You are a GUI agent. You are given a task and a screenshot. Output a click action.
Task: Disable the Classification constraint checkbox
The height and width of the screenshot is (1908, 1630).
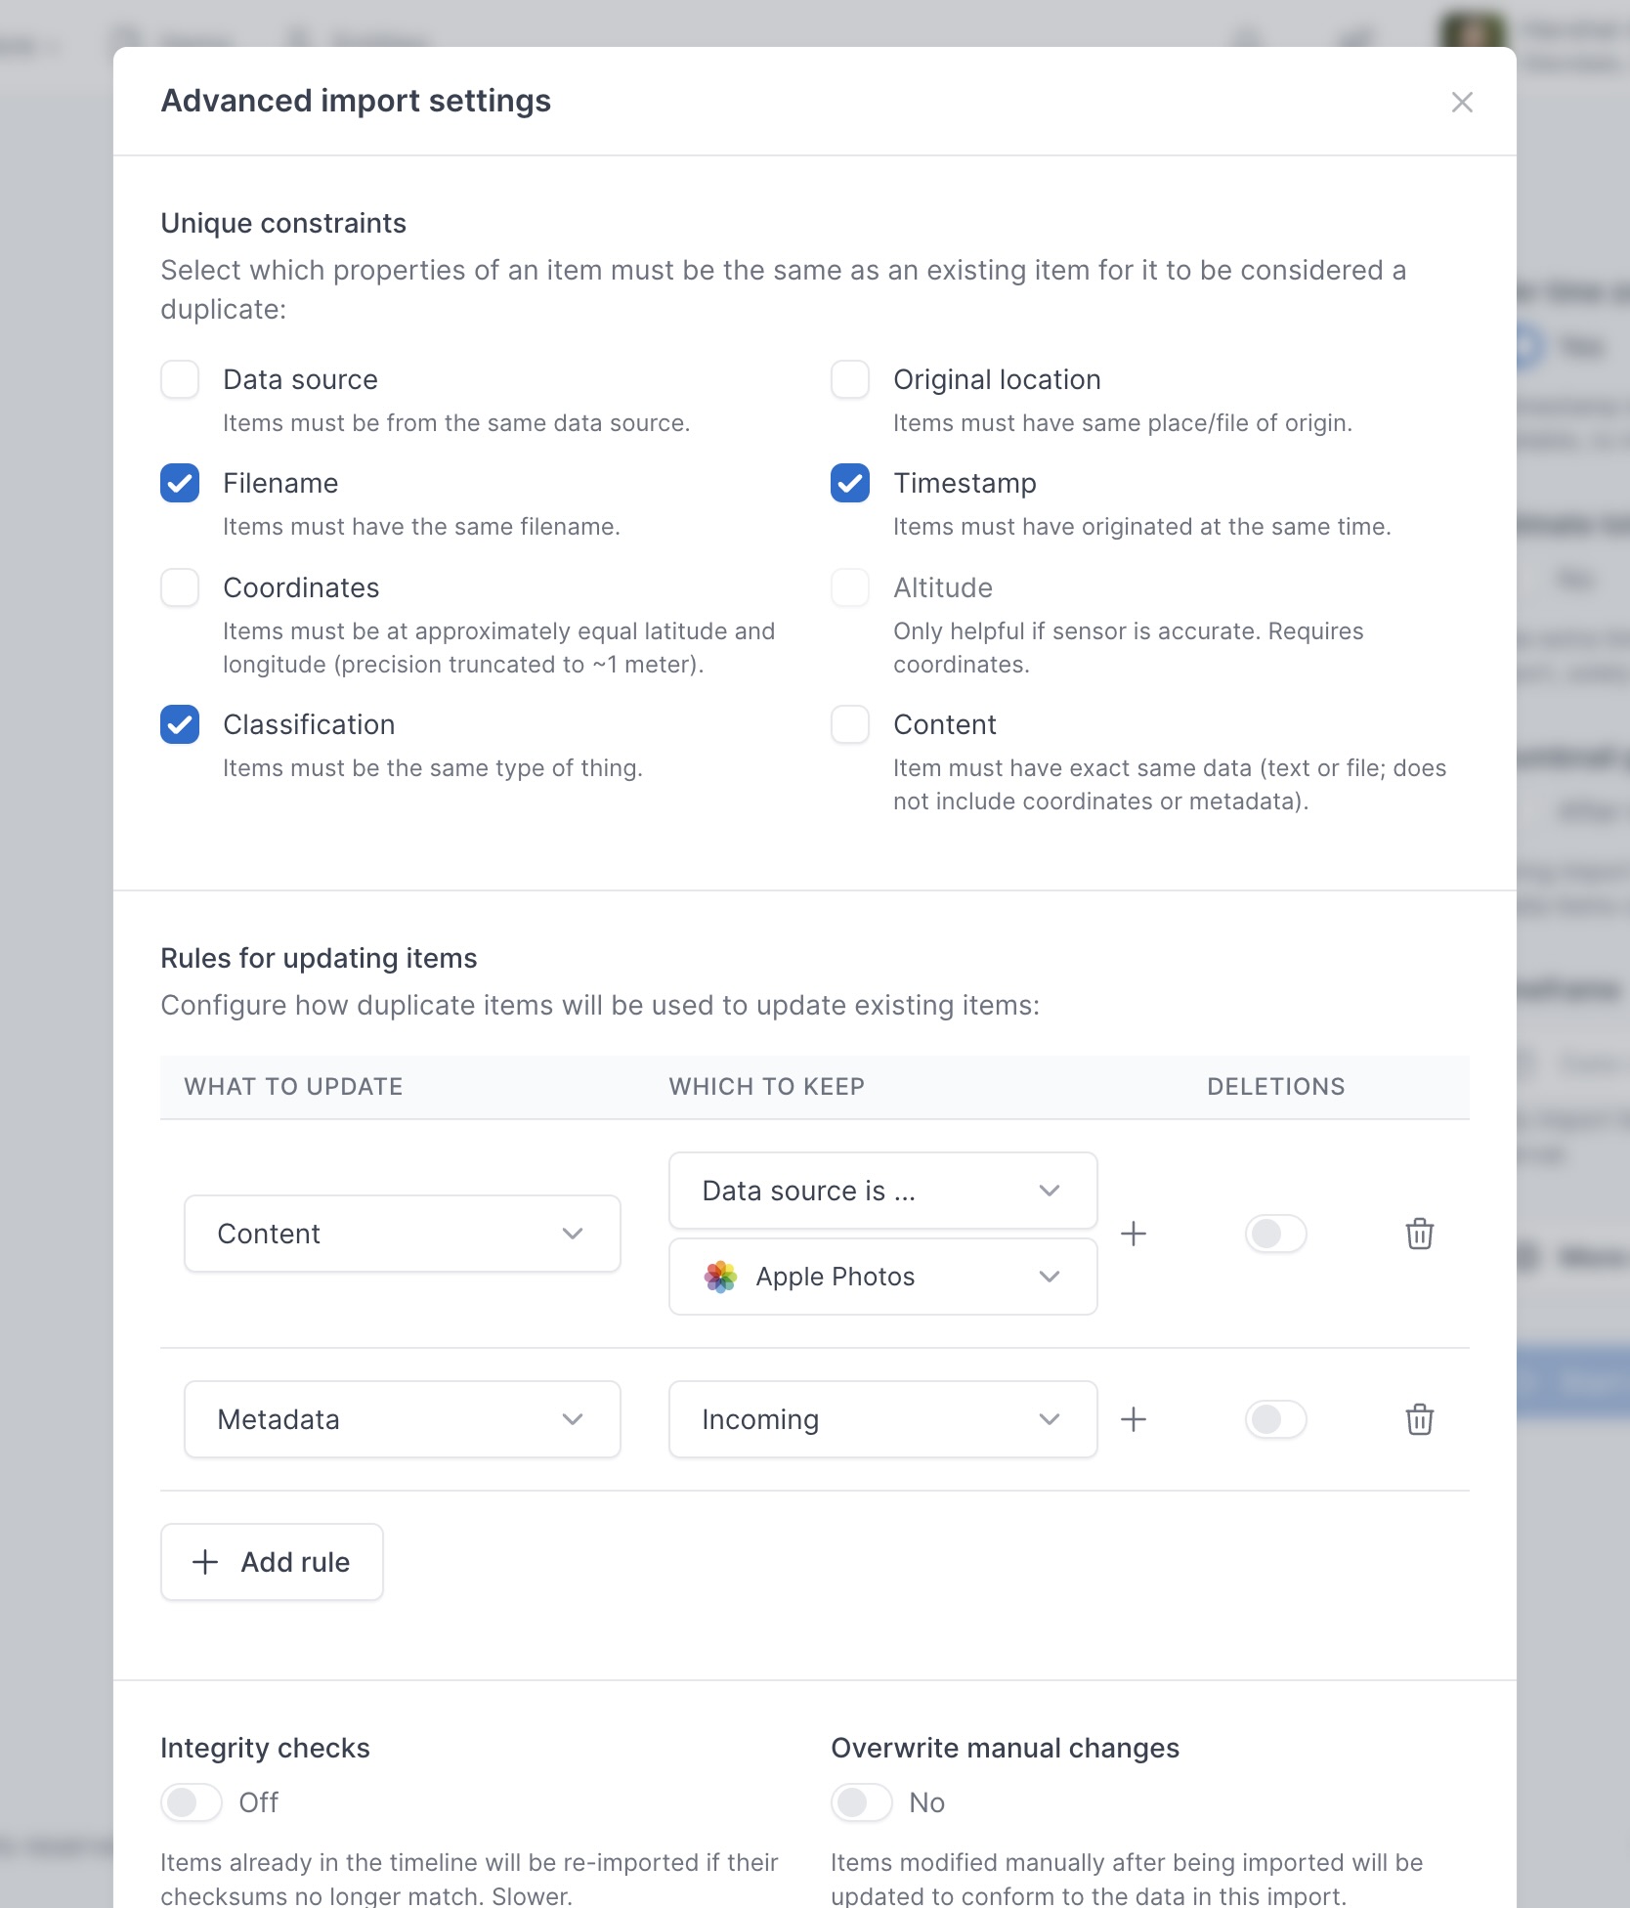click(180, 724)
